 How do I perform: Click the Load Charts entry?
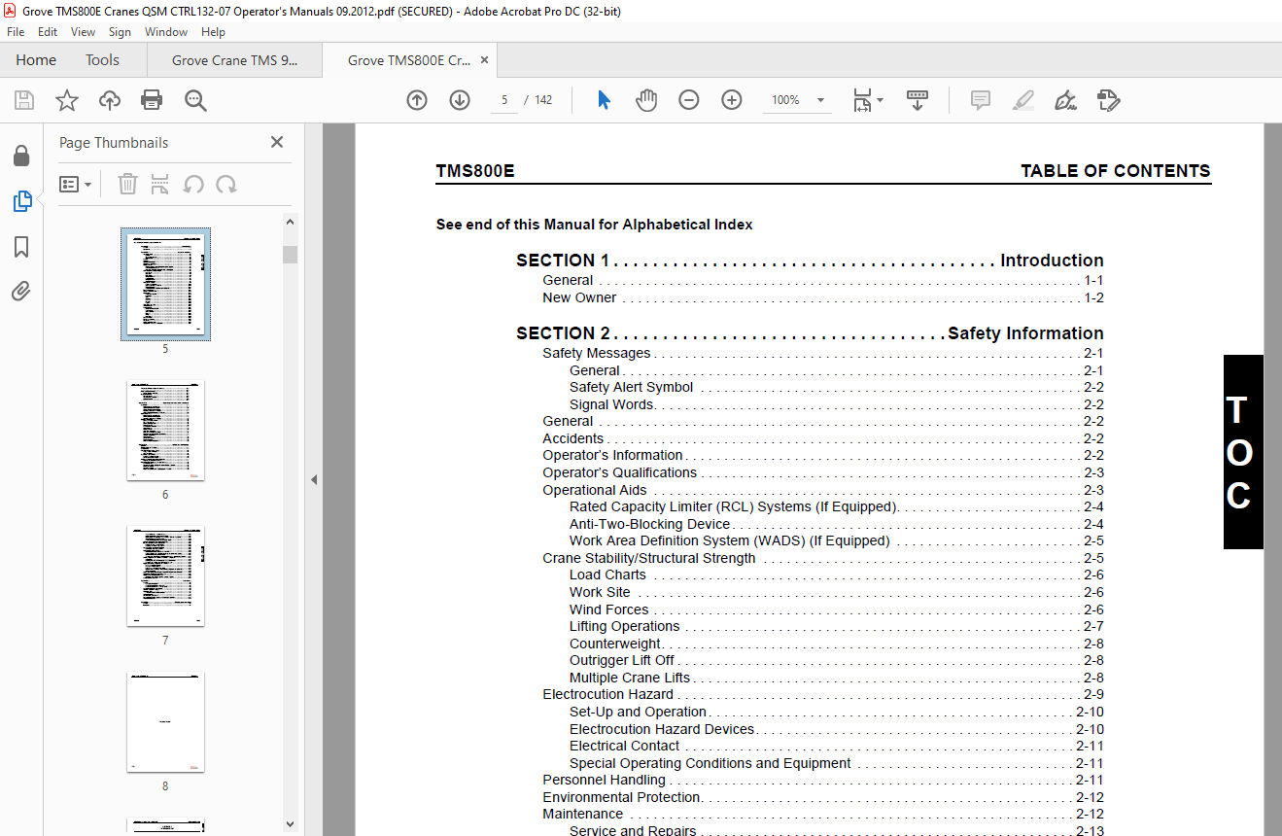pyautogui.click(x=837, y=575)
